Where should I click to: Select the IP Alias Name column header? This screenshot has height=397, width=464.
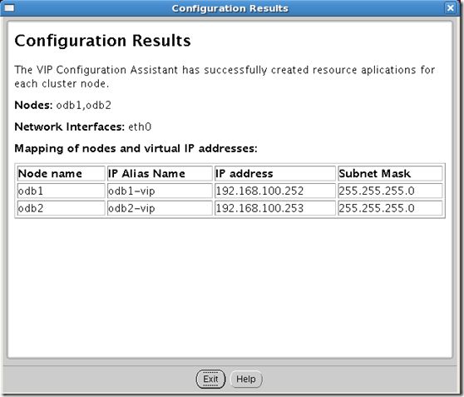pyautogui.click(x=160, y=173)
